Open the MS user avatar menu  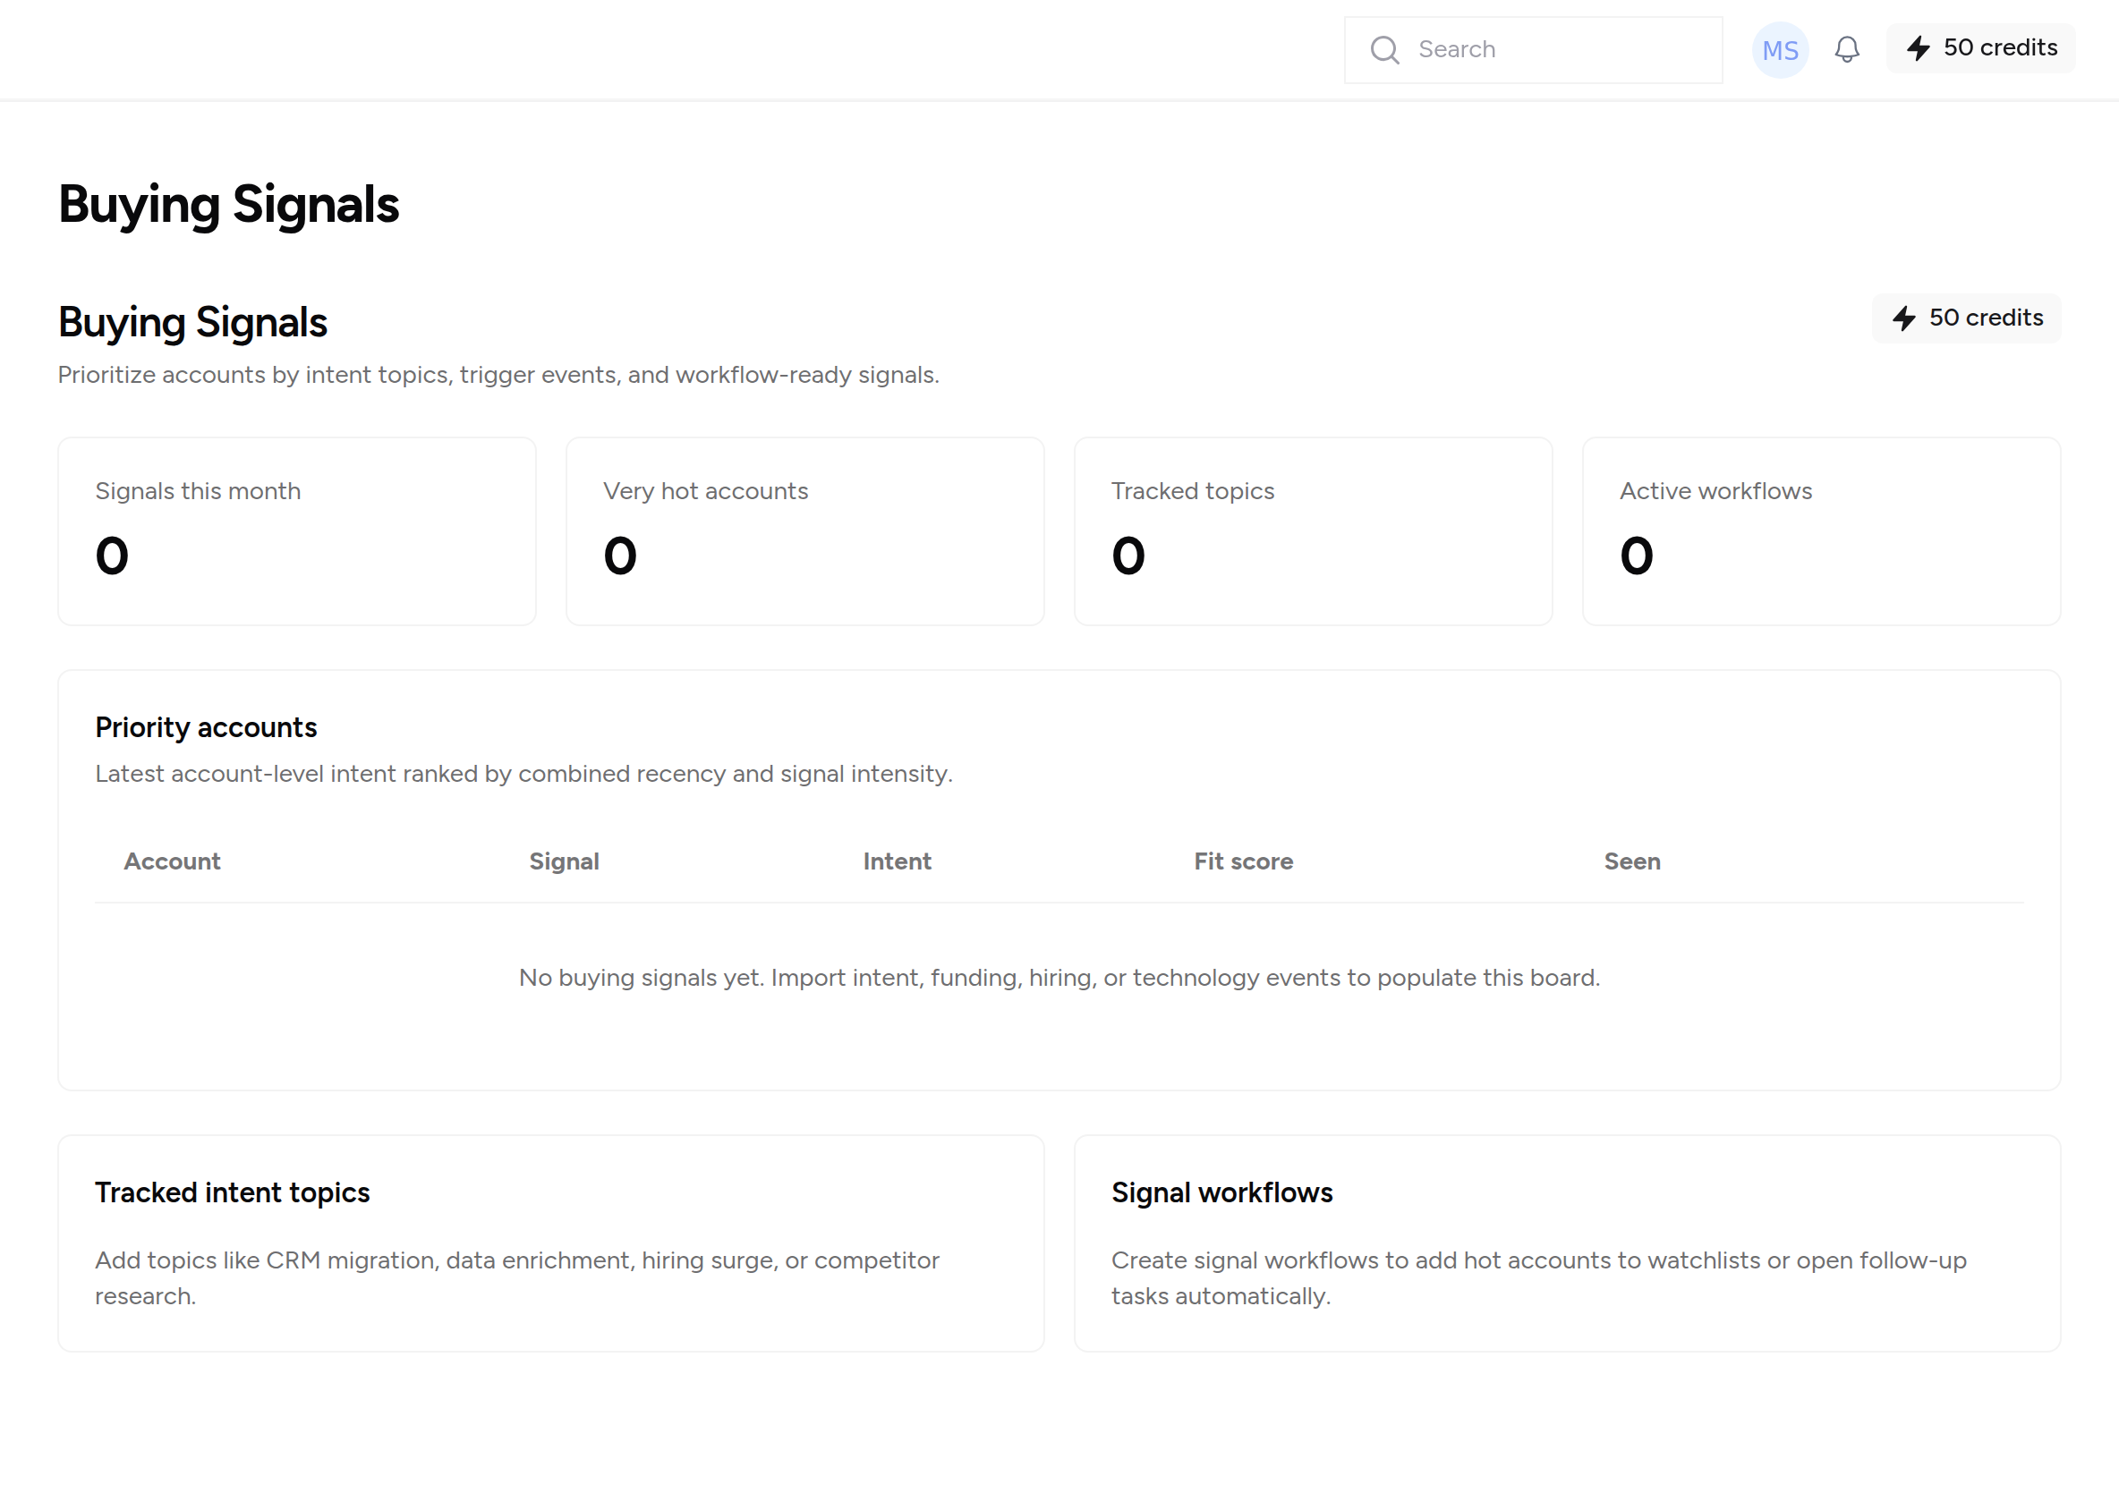coord(1780,49)
